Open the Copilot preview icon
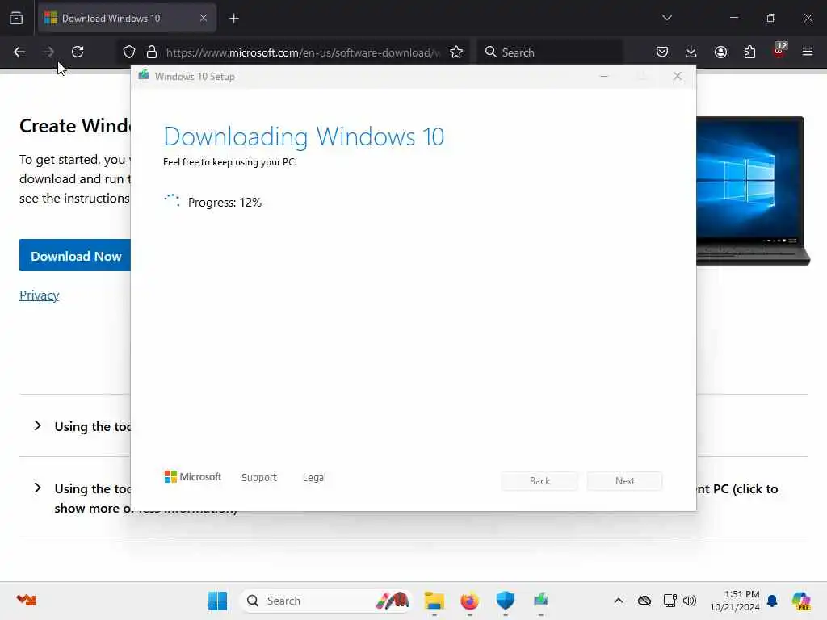Screen dimensions: 827x620 (x=801, y=601)
